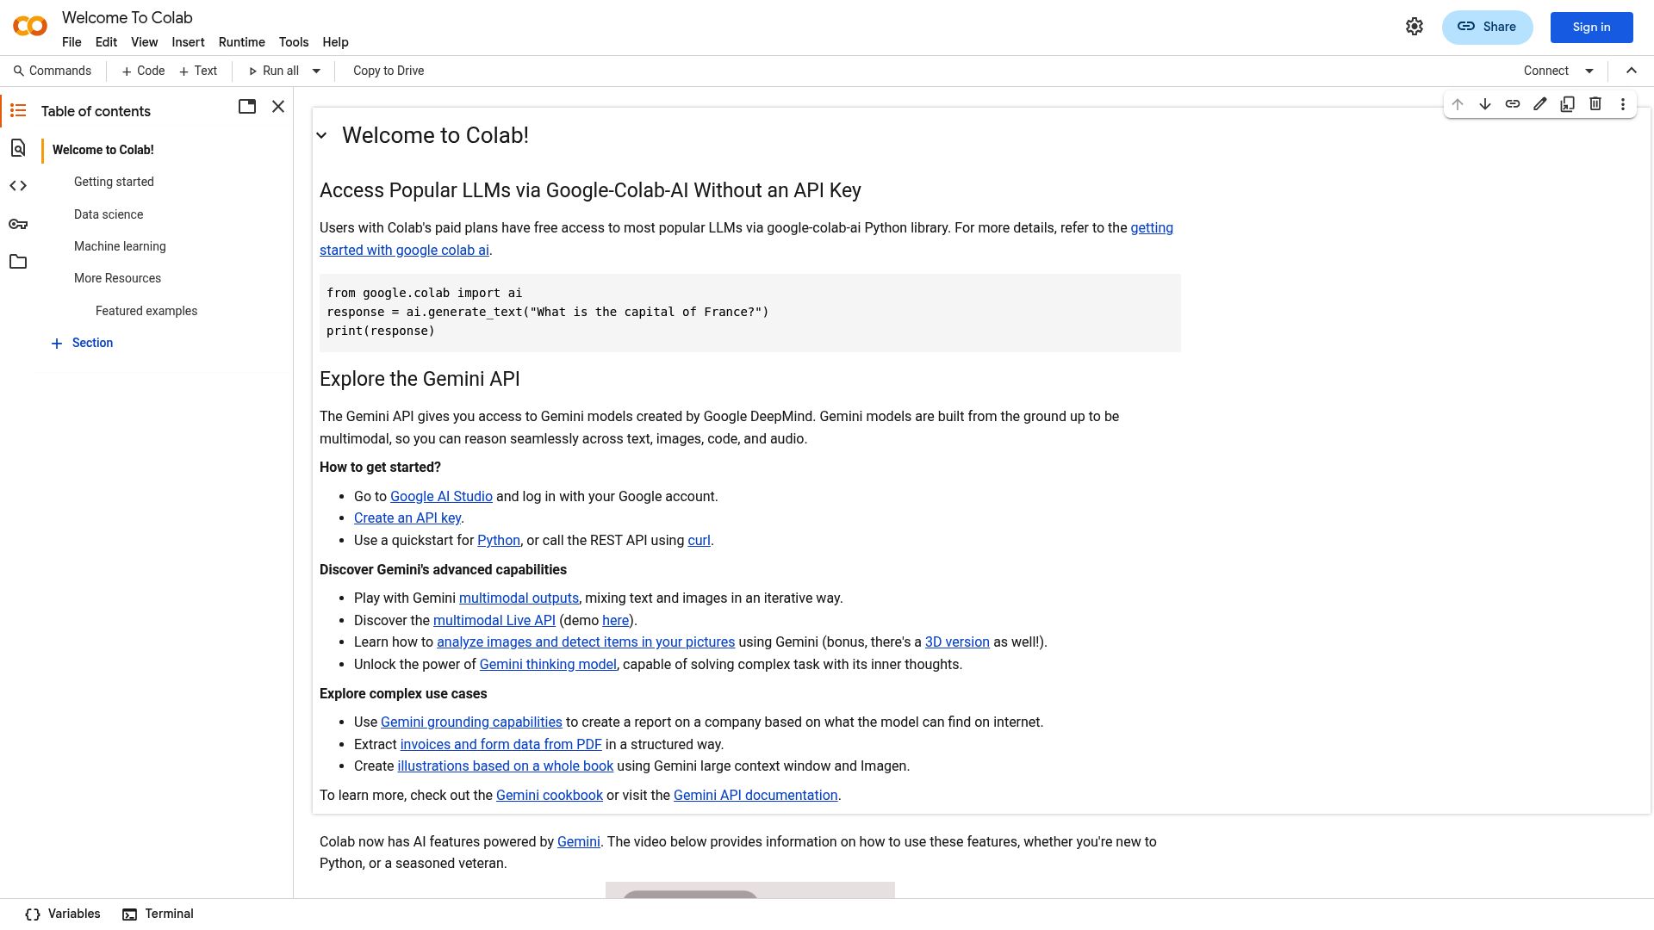
Task: Click Copy to Drive
Action: click(389, 71)
